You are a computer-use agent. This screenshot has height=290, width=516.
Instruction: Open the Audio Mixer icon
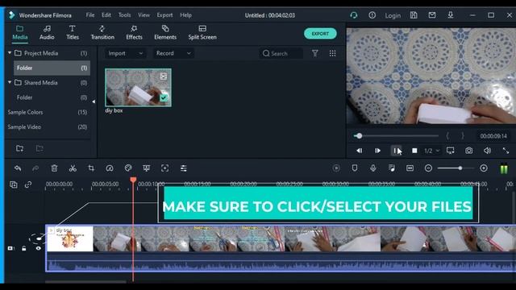coord(392,168)
